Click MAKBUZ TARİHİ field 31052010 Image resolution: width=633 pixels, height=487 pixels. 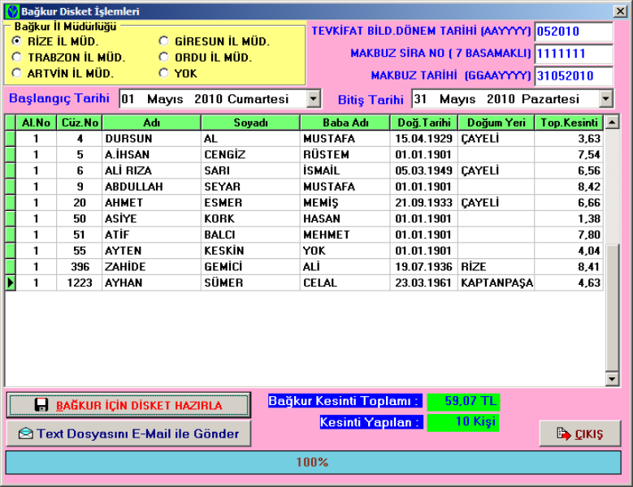tap(574, 75)
